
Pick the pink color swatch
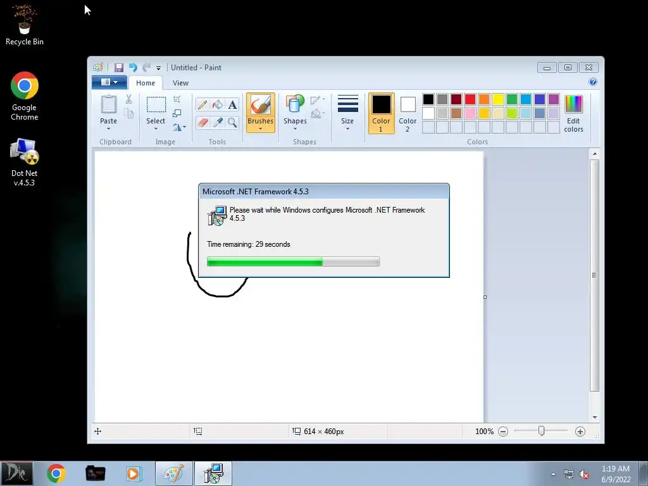click(470, 113)
